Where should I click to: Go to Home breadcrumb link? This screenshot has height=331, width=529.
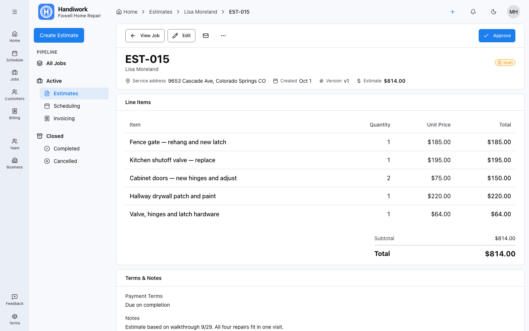click(127, 12)
